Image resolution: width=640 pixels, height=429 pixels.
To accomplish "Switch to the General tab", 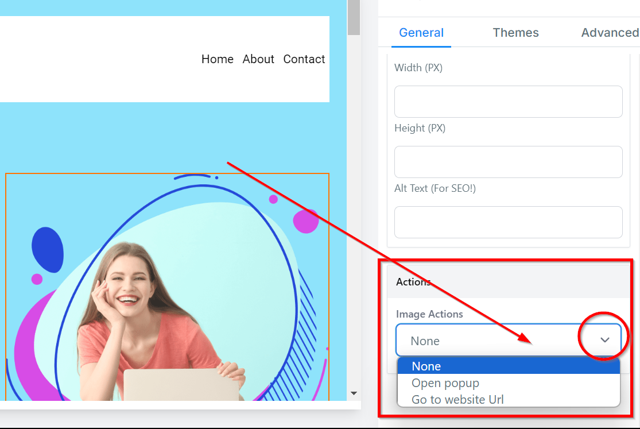I will pyautogui.click(x=421, y=33).
